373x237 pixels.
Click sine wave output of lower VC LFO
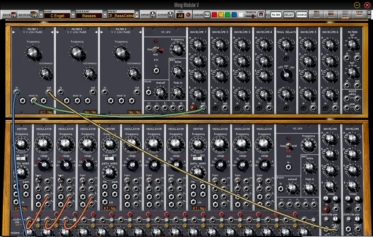282,204
